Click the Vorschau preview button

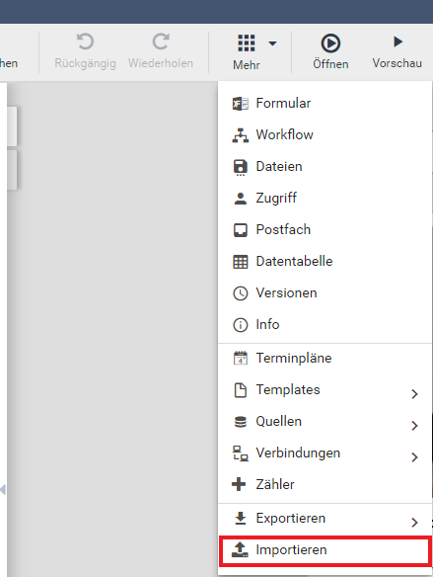397,51
